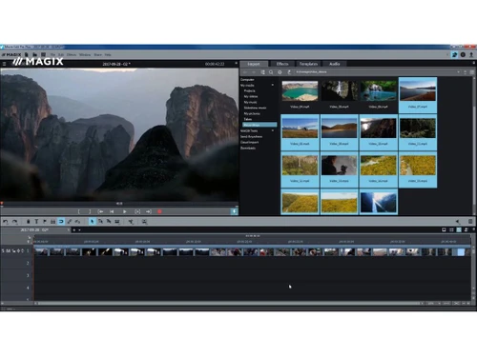Jump to range end arrow button
This screenshot has width=477, height=357.
pos(149,211)
